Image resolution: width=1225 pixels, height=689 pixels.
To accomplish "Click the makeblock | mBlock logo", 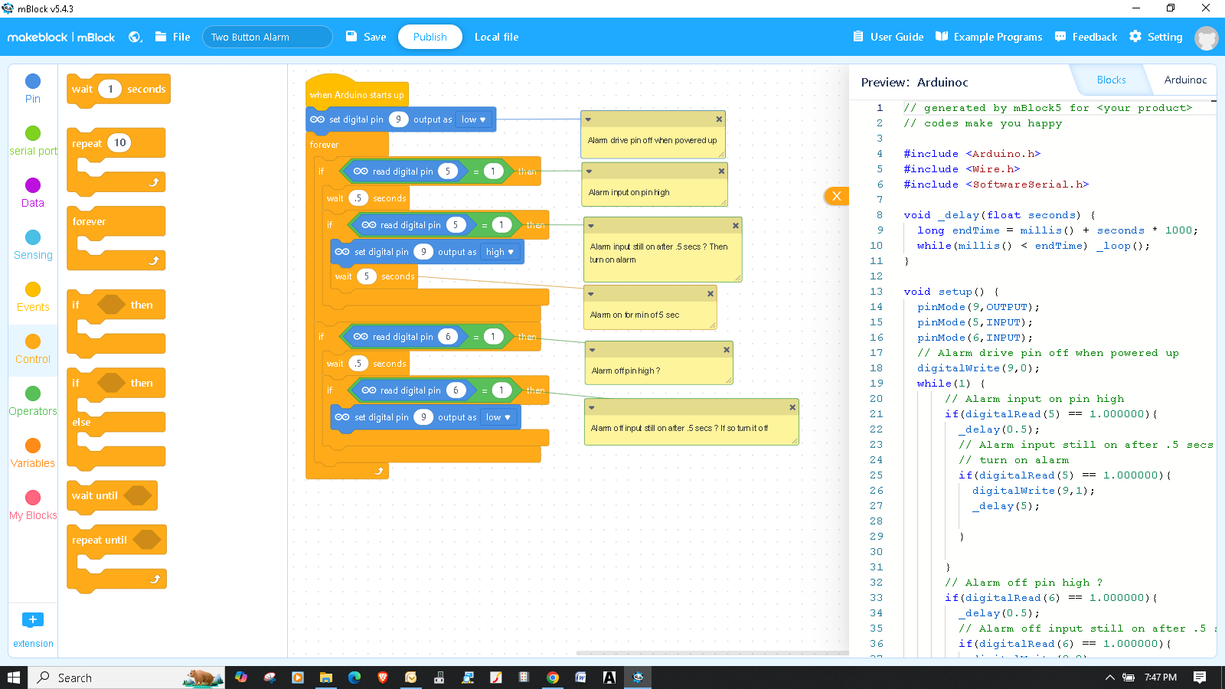I will 61,37.
